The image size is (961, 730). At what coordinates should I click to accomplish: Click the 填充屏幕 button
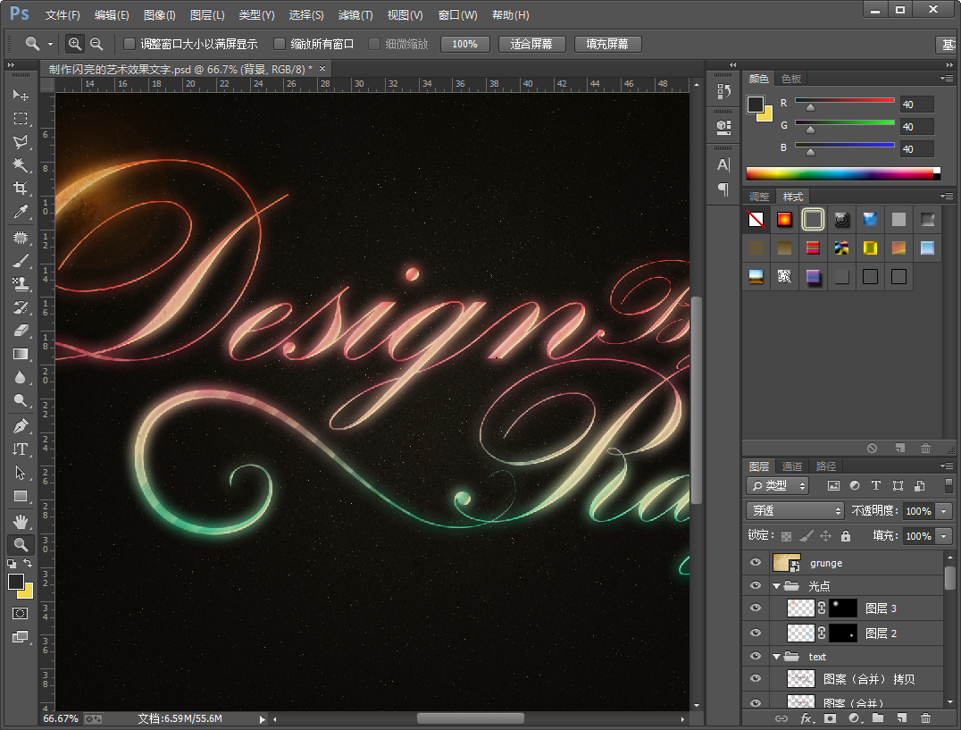[607, 44]
